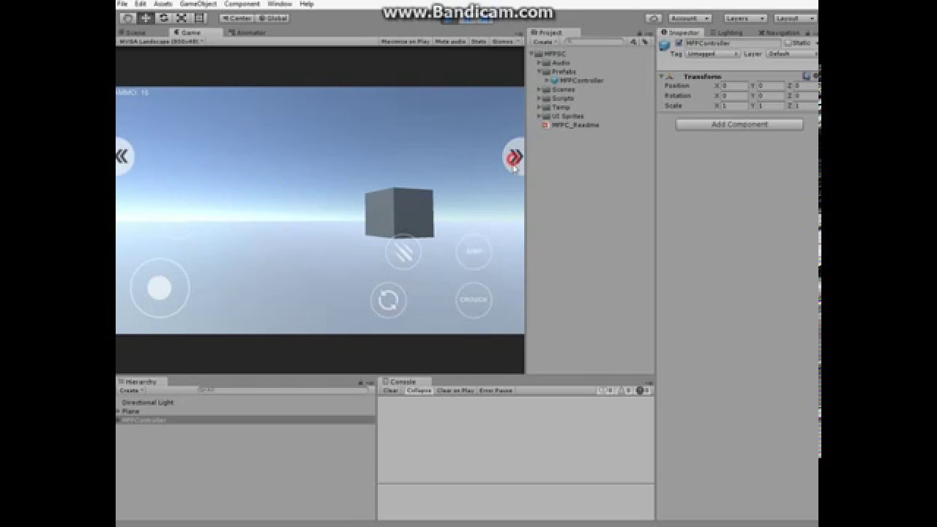The width and height of the screenshot is (937, 527).
Task: Tap the CROUCH button in game
Action: (x=474, y=300)
